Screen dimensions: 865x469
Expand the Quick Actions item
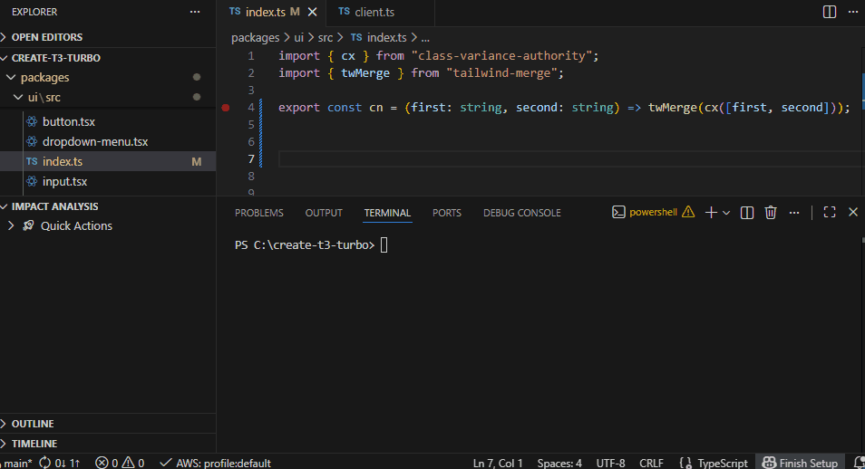[x=11, y=226]
